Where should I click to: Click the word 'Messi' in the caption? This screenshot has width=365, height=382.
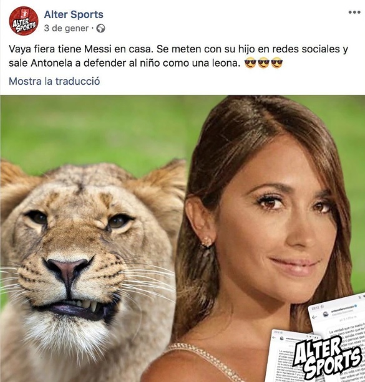[97, 49]
